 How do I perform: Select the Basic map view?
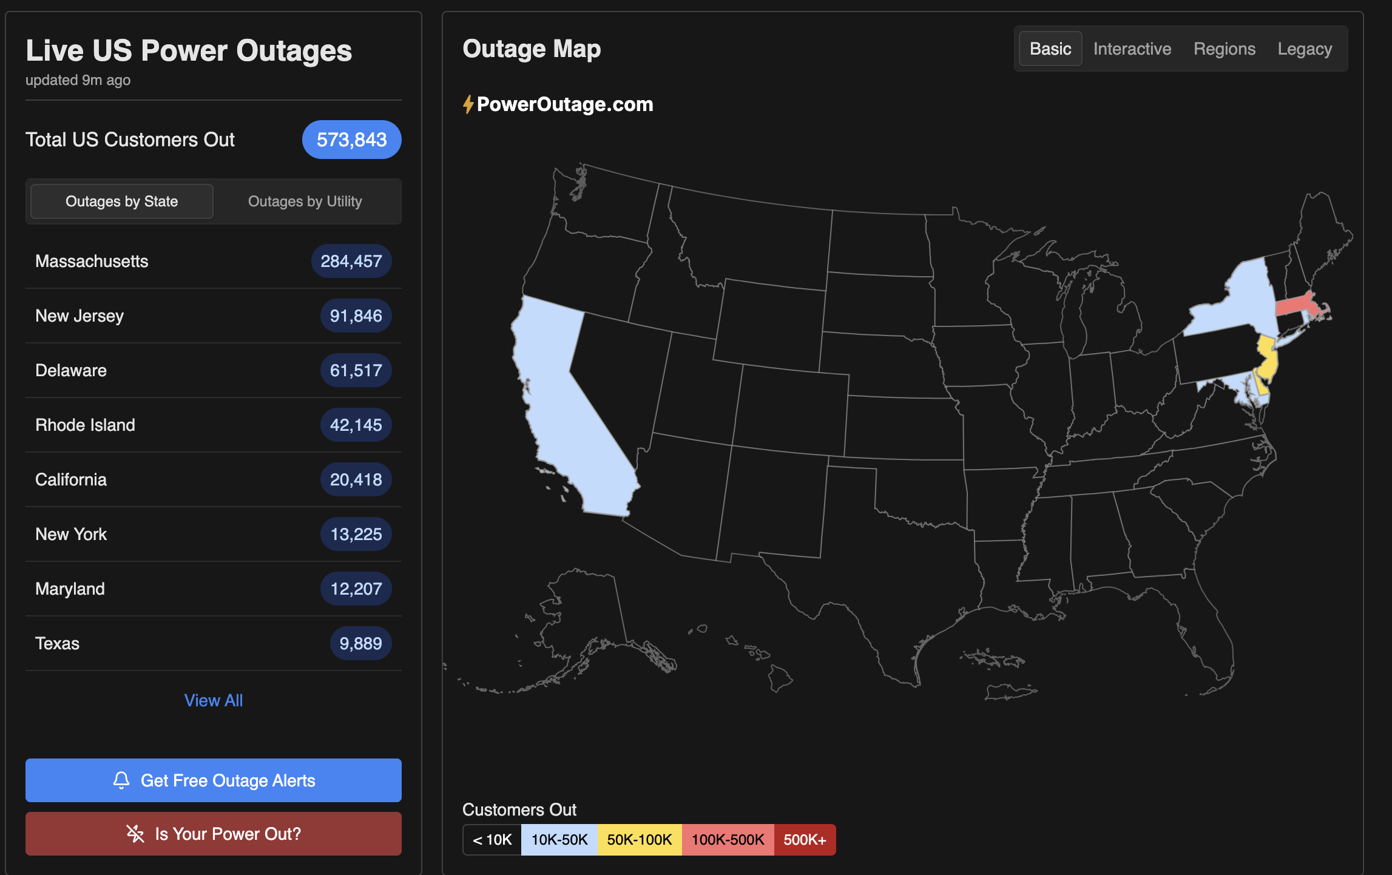click(x=1050, y=48)
